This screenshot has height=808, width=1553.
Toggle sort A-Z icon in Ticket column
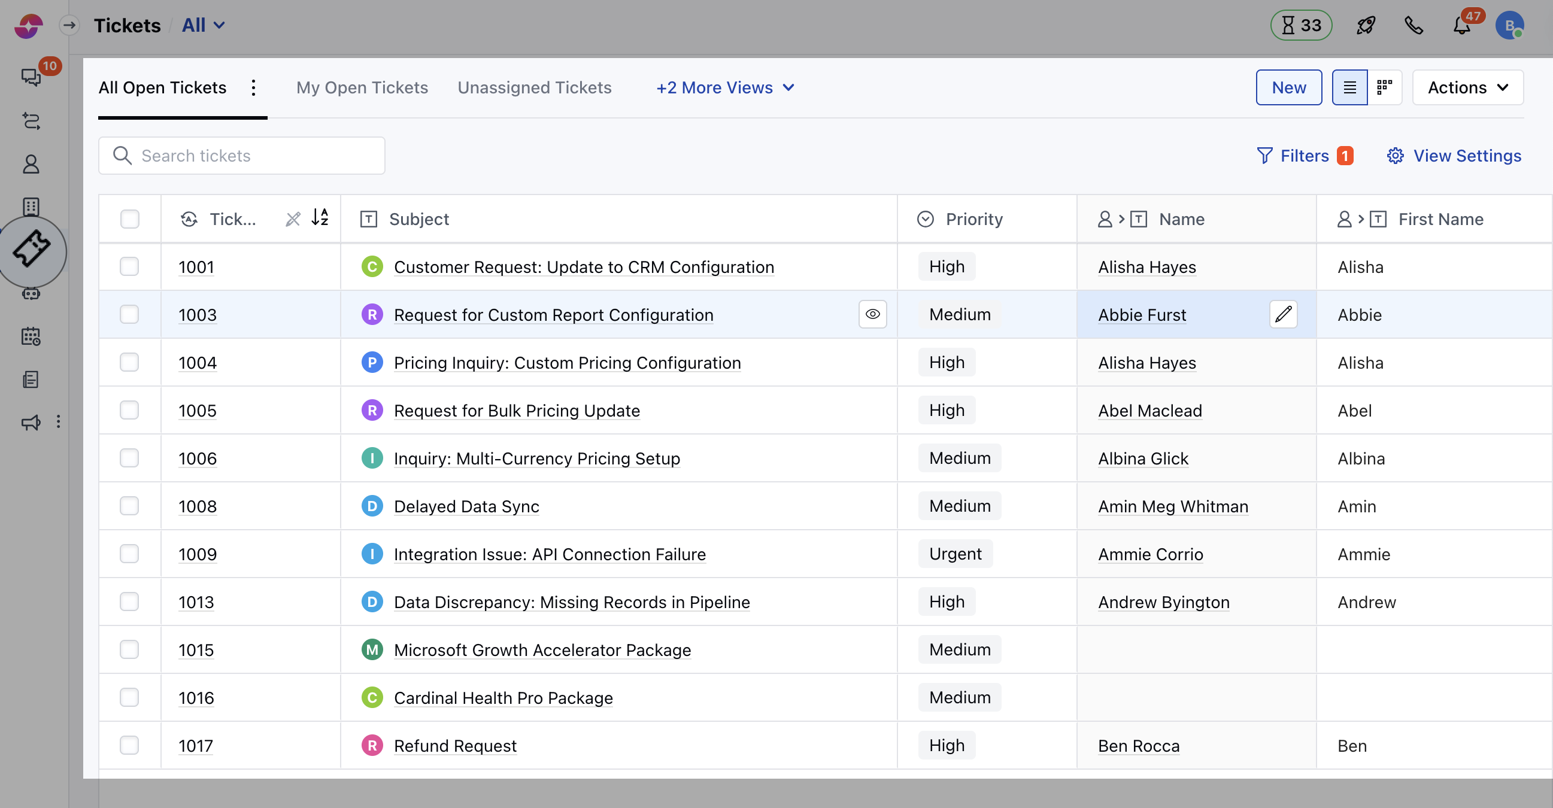pyautogui.click(x=320, y=217)
